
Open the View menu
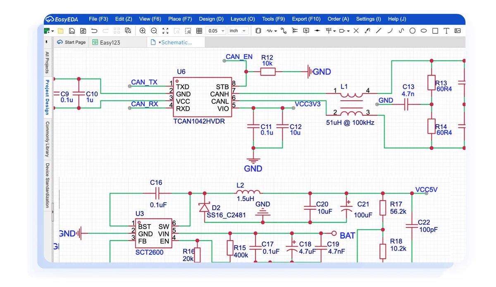[150, 19]
